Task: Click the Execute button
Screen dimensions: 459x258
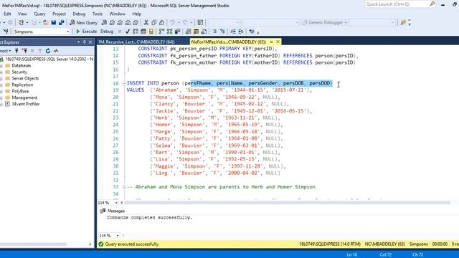Action: [x=86, y=32]
